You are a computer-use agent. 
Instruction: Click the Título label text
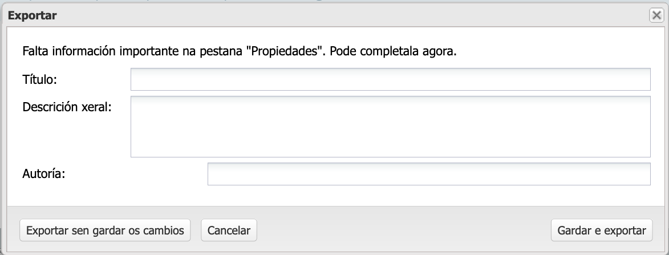[39, 79]
